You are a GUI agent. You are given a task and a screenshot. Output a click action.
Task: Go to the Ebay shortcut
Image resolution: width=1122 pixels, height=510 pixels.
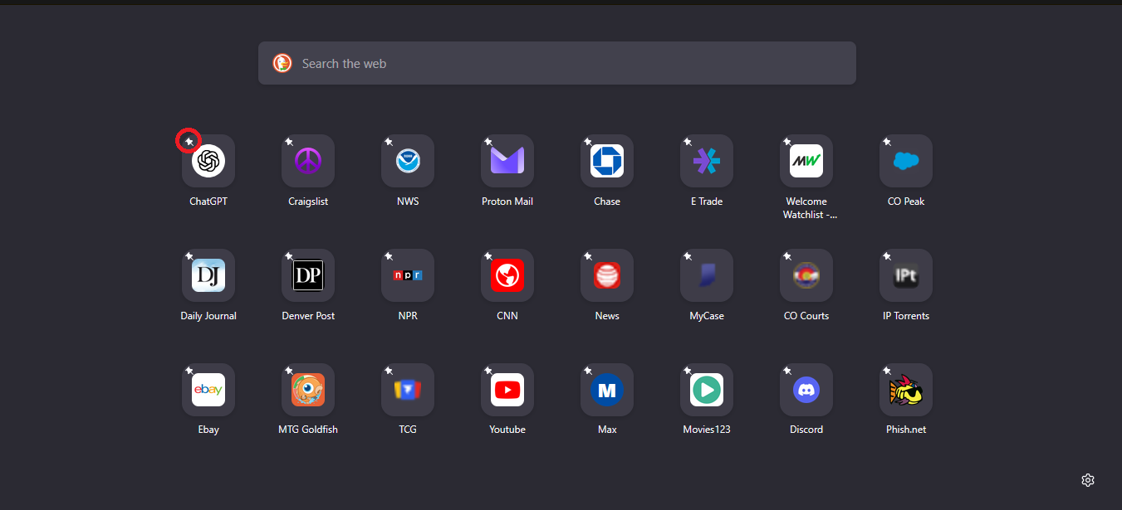[x=208, y=390]
